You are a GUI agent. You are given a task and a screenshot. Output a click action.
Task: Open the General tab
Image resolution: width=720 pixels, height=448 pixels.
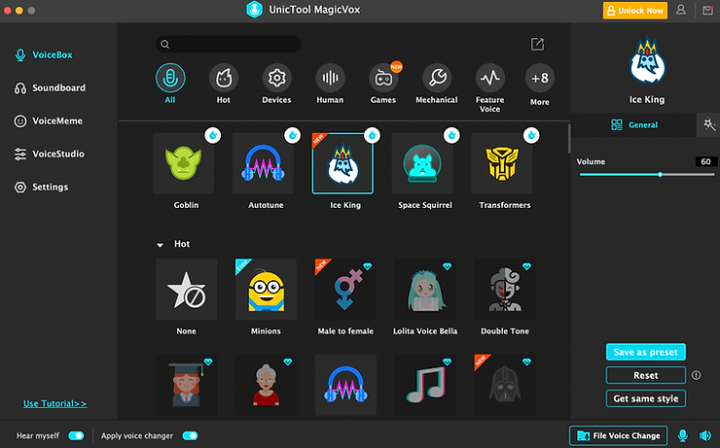tap(633, 124)
